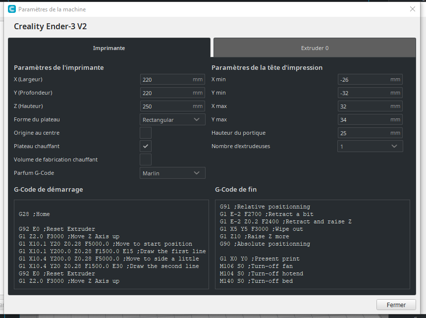Click the 'Wipe out' G-code line
Viewport: 426px width, 318px height.
click(x=262, y=229)
